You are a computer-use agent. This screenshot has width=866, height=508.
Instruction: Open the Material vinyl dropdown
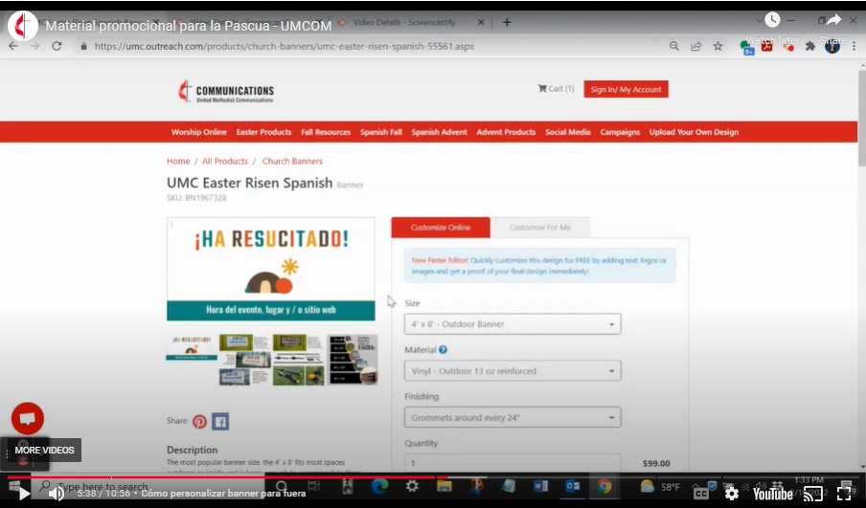(513, 371)
